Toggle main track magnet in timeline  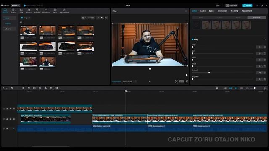point(225,88)
